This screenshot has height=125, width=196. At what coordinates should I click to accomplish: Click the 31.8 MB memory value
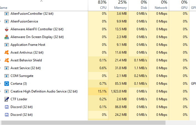pos(121,68)
